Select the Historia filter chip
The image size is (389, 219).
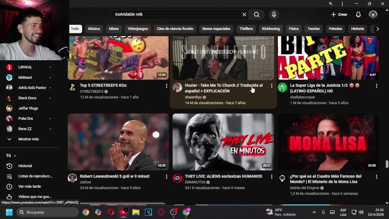tap(357, 29)
